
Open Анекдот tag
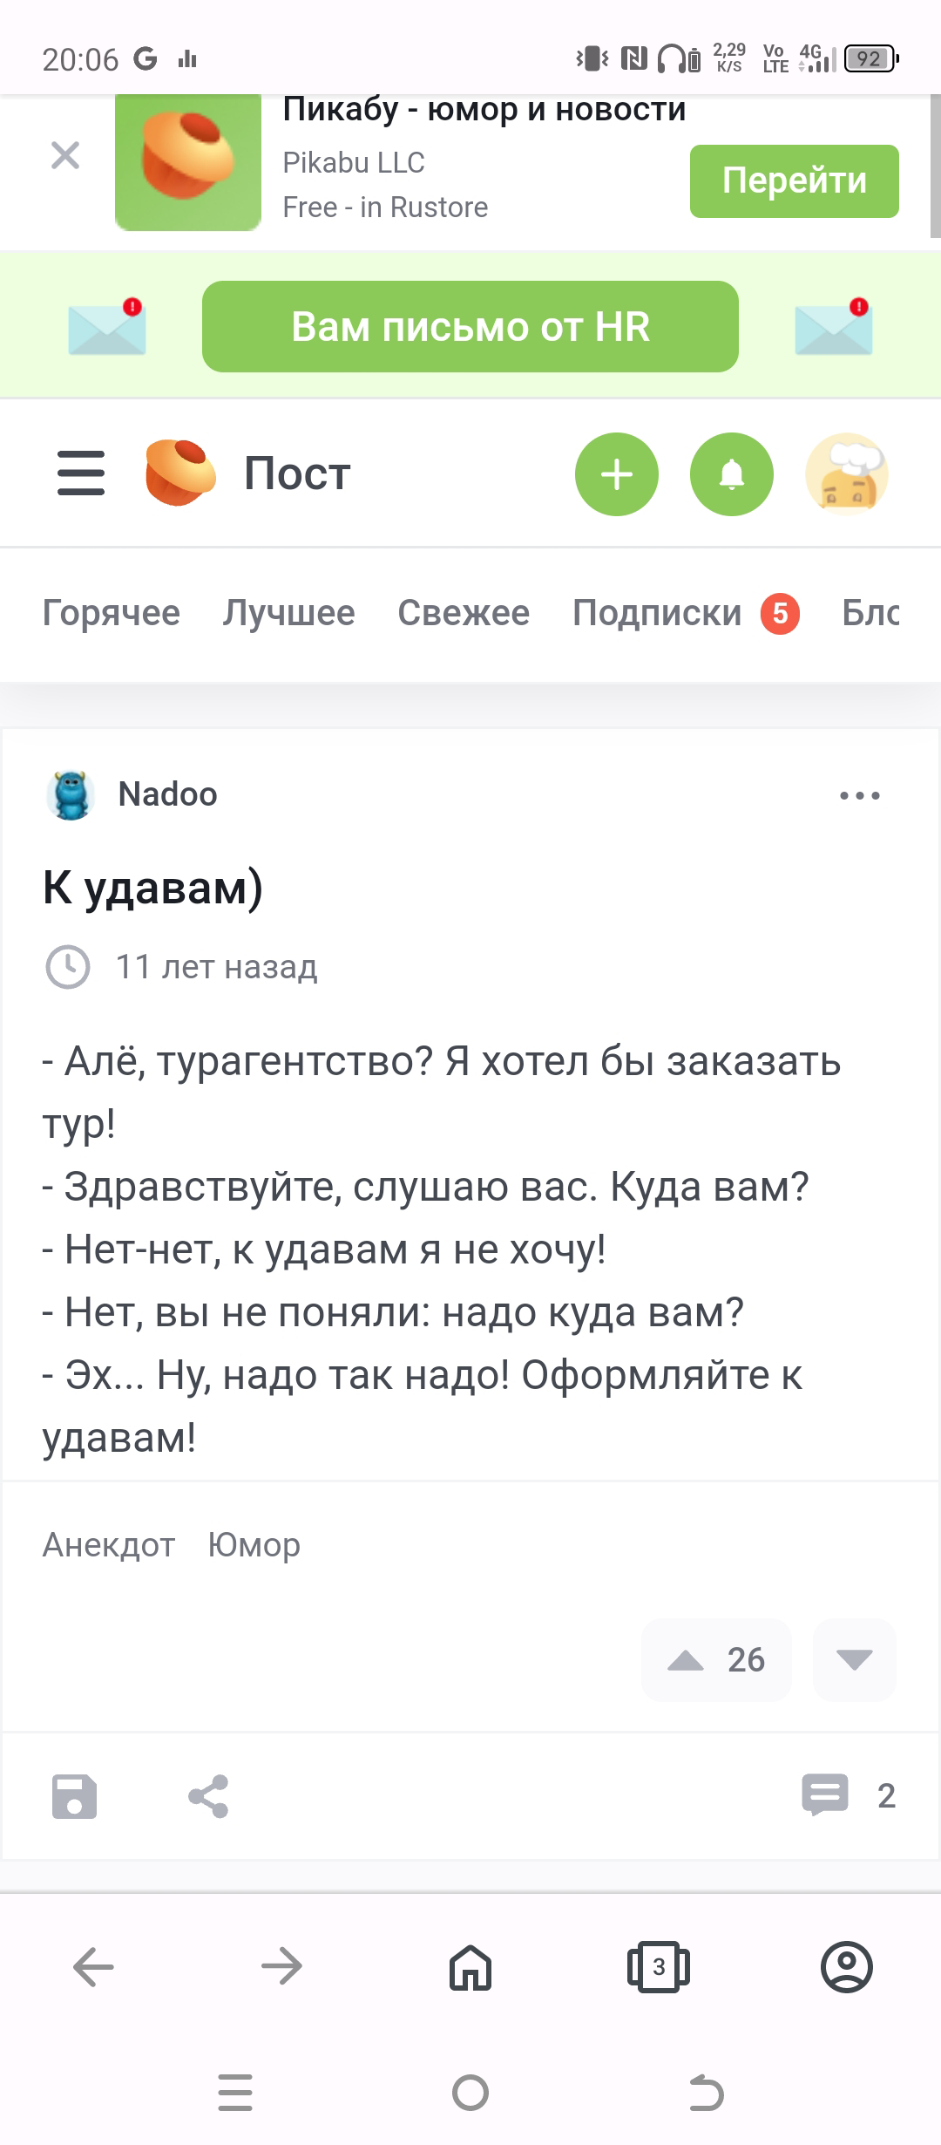click(109, 1545)
